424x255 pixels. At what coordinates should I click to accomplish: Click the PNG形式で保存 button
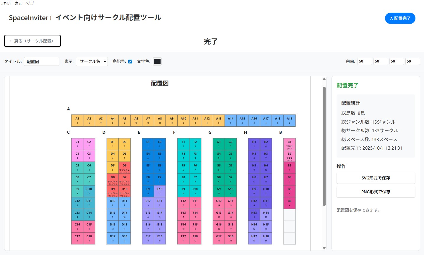point(376,192)
